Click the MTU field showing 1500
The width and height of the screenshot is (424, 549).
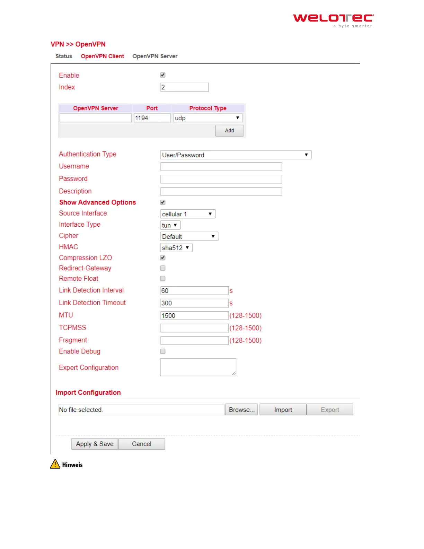194,316
